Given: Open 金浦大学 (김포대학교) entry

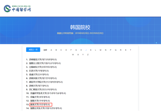Looking at the screenshot, I should click(39, 75).
